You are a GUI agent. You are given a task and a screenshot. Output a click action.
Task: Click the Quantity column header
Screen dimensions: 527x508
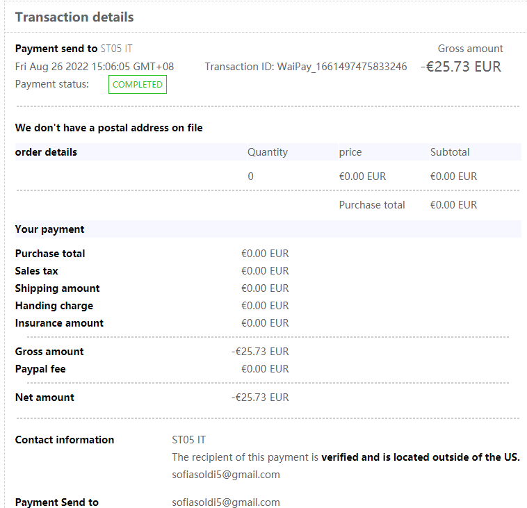pos(268,151)
